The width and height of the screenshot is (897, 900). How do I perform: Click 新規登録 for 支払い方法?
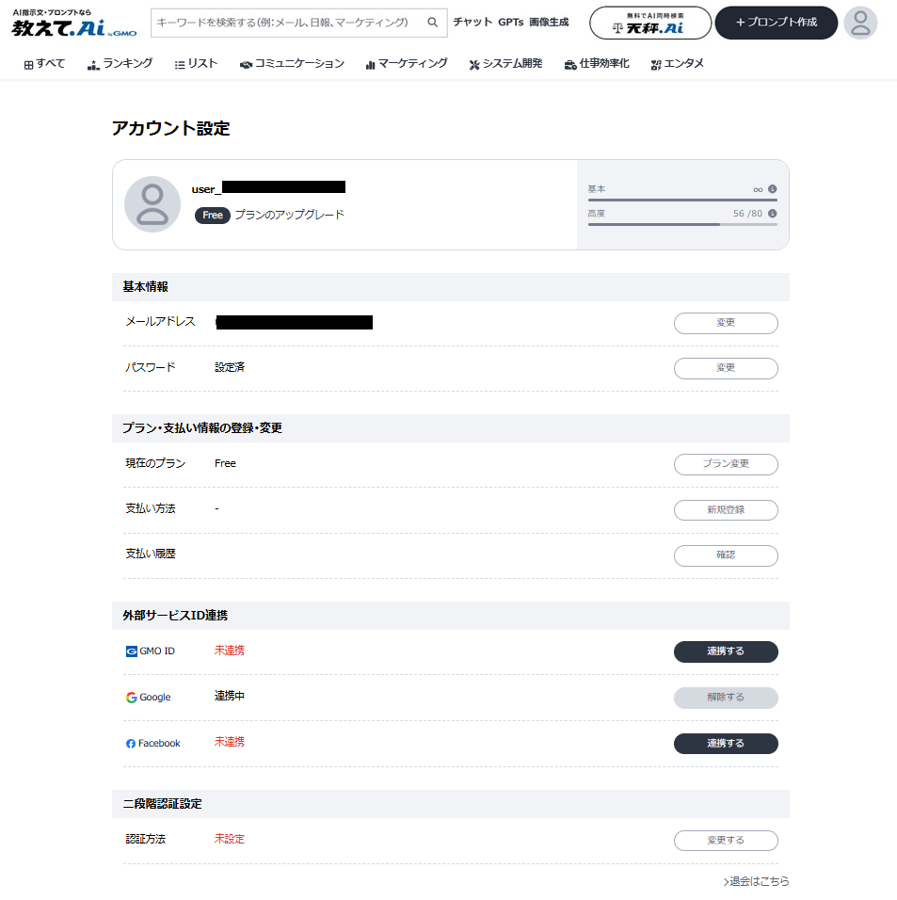coord(726,509)
